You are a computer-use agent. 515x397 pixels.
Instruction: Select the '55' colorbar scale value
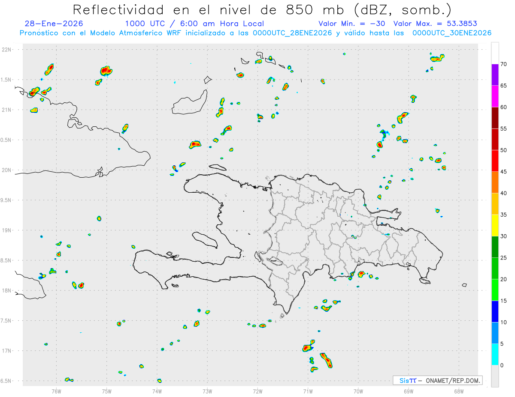[x=503, y=128]
